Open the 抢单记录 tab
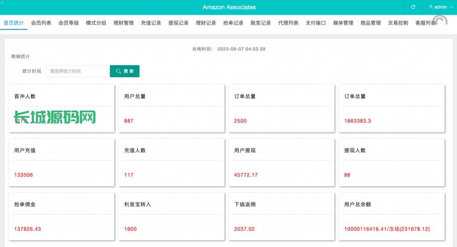The height and width of the screenshot is (247, 457). click(233, 23)
